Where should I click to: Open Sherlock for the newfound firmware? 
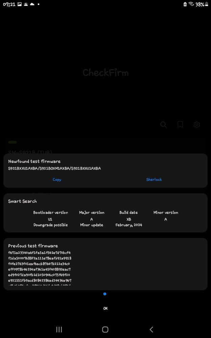pyautogui.click(x=154, y=179)
